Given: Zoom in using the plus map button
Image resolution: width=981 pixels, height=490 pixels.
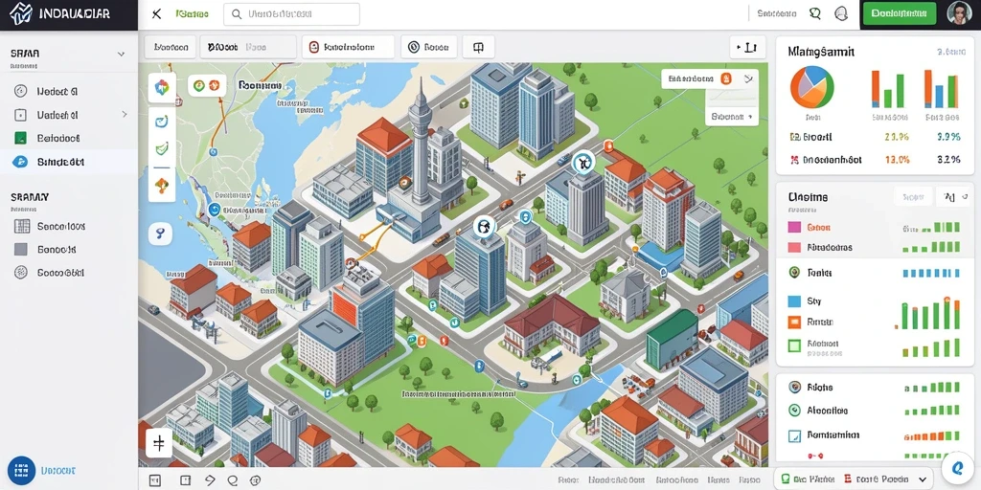Looking at the screenshot, I should pyautogui.click(x=158, y=444).
